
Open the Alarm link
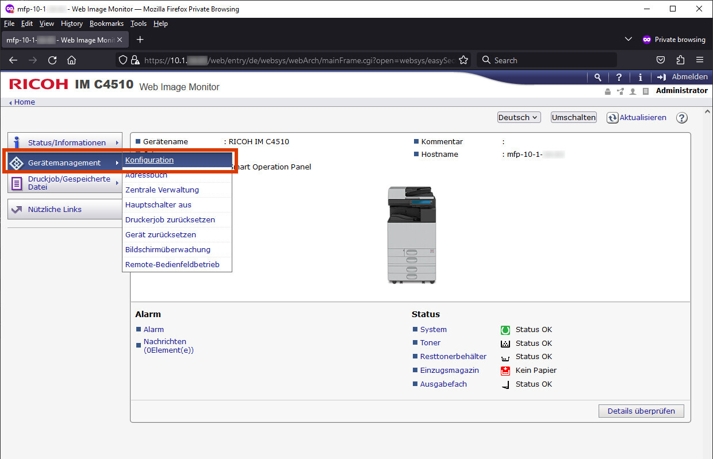(154, 329)
